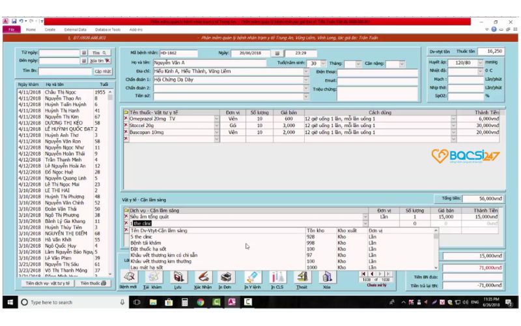
Task: Click the Xóa tìm clear-search button
Action: pyautogui.click(x=100, y=61)
